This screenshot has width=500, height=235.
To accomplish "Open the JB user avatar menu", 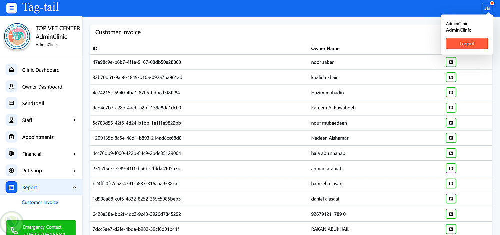I will [487, 8].
